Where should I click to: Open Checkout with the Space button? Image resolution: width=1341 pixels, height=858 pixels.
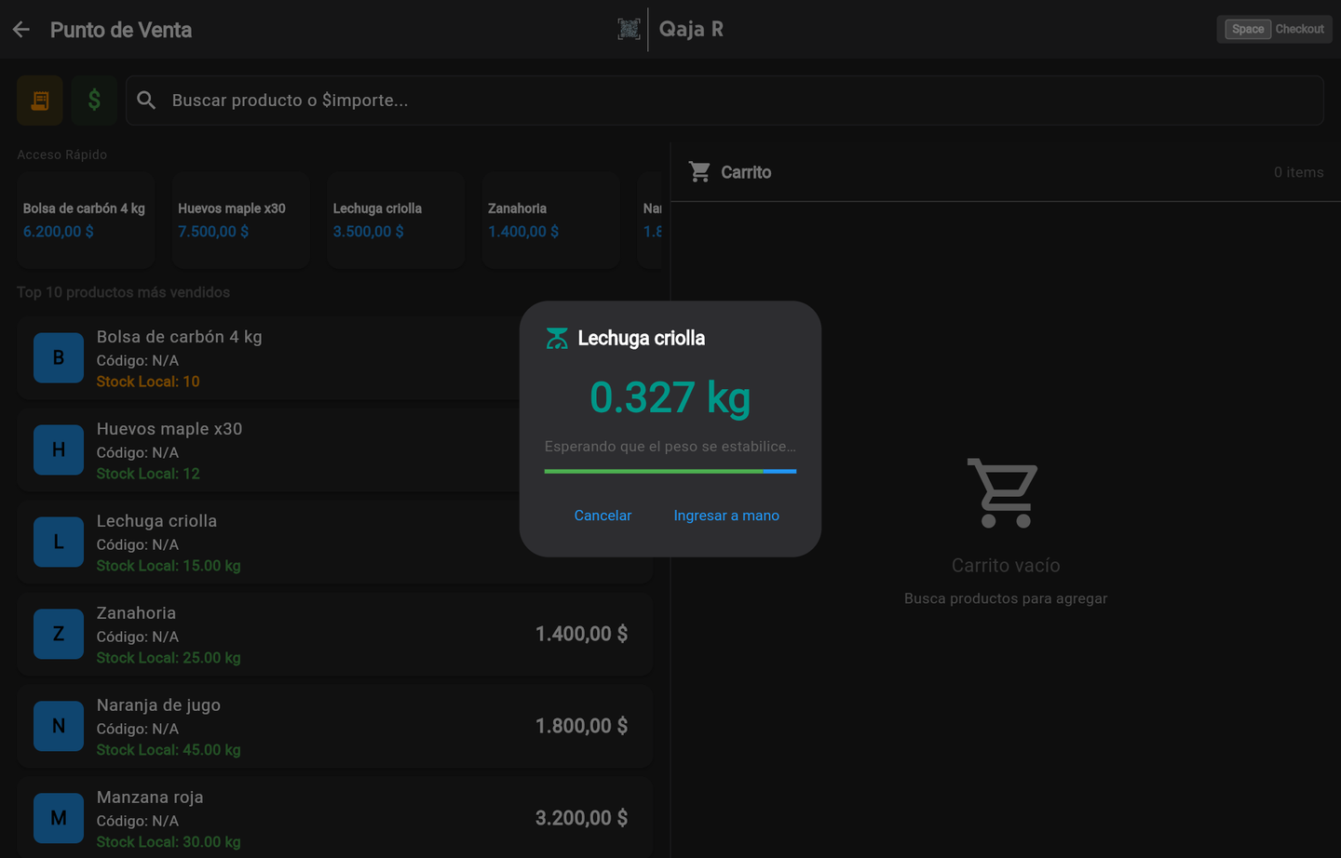[1275, 29]
